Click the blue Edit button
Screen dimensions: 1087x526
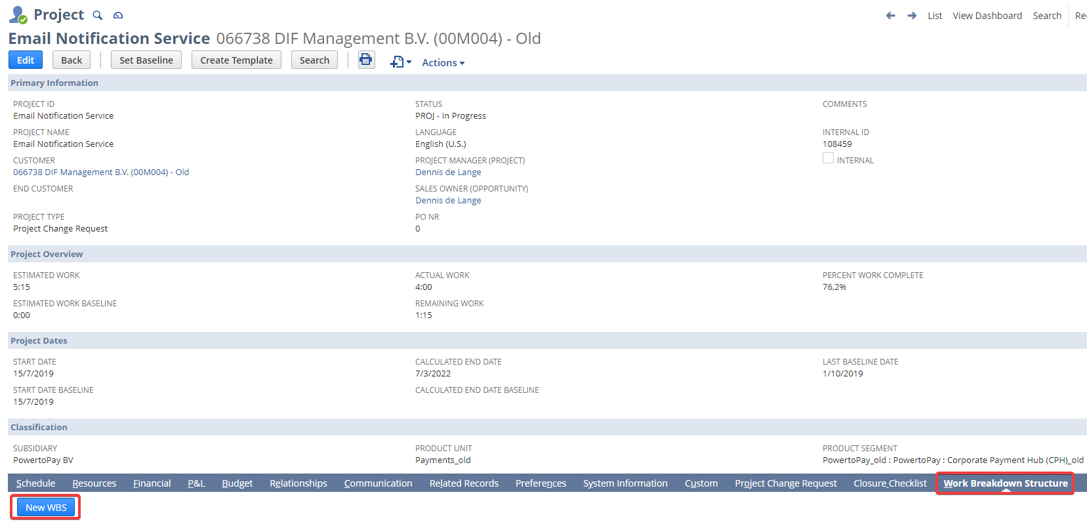[x=26, y=60]
